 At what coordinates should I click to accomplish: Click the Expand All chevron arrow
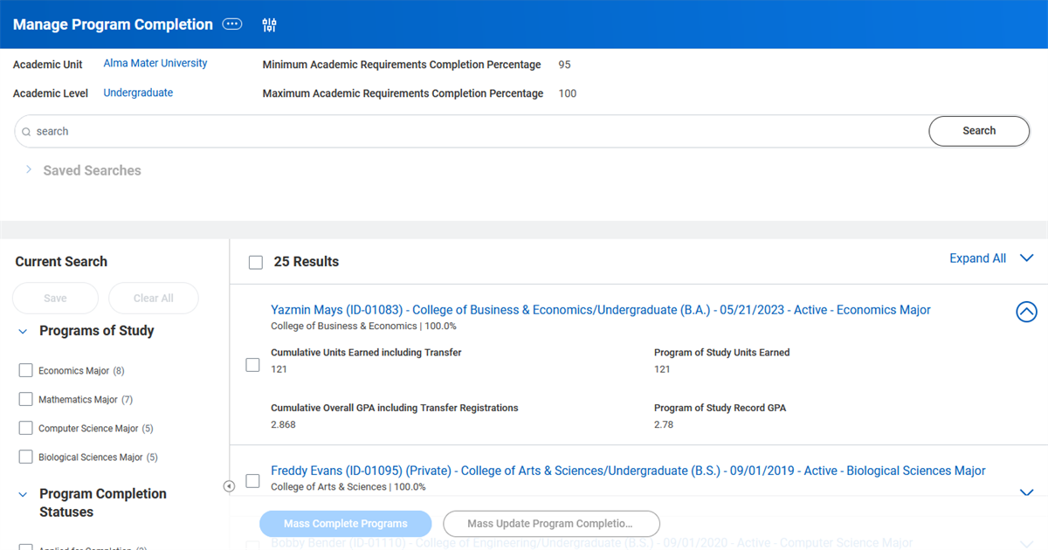point(1024,258)
